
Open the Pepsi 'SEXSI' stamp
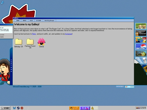pyautogui.click(x=141, y=47)
